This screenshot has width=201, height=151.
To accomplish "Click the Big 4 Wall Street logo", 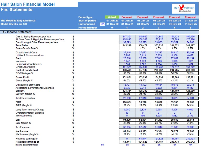I will tap(183, 9).
